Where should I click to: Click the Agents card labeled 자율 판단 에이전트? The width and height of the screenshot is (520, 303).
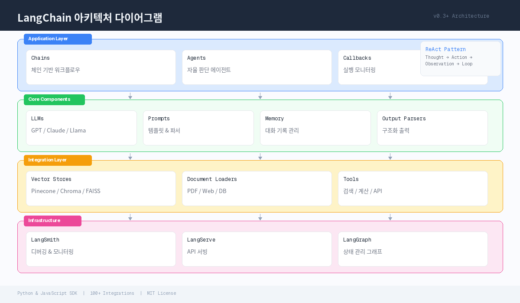point(257,67)
